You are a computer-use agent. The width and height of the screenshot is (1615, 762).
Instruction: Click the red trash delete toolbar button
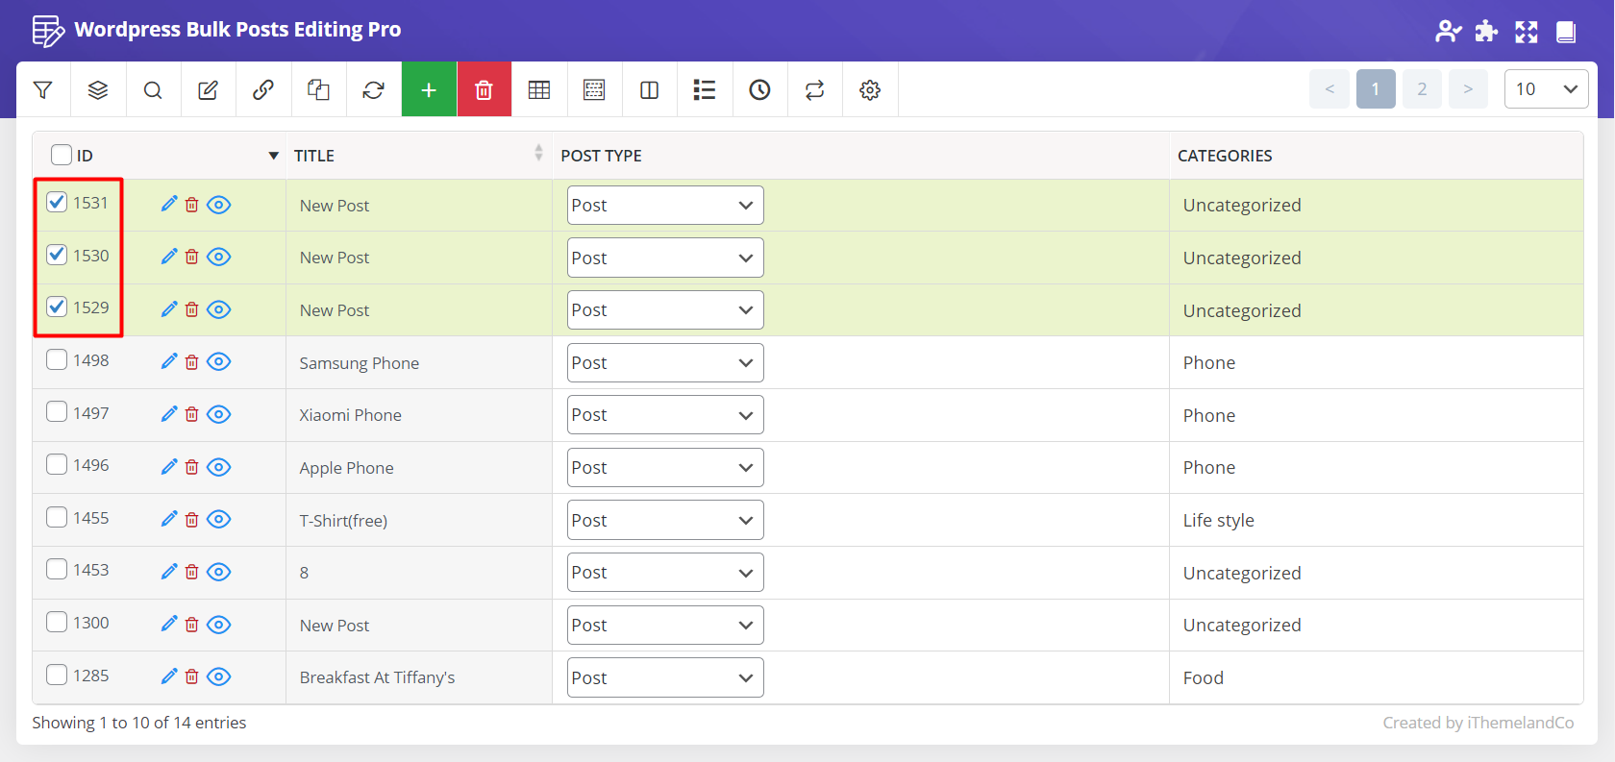pyautogui.click(x=484, y=90)
